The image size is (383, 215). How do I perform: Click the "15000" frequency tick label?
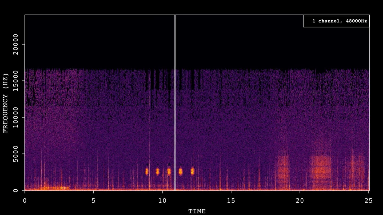[x=15, y=81]
